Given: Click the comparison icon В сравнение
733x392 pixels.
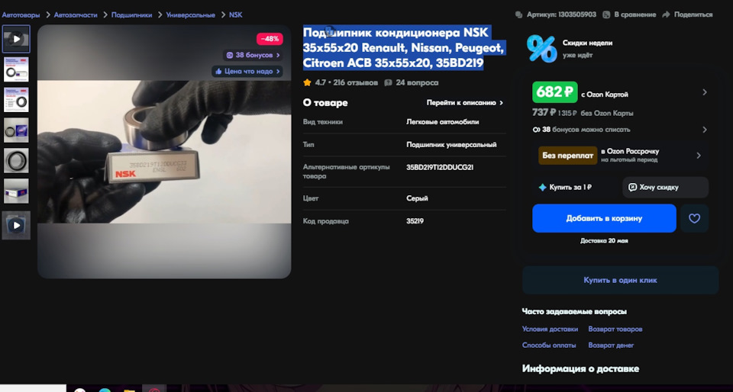Looking at the screenshot, I should (x=606, y=14).
